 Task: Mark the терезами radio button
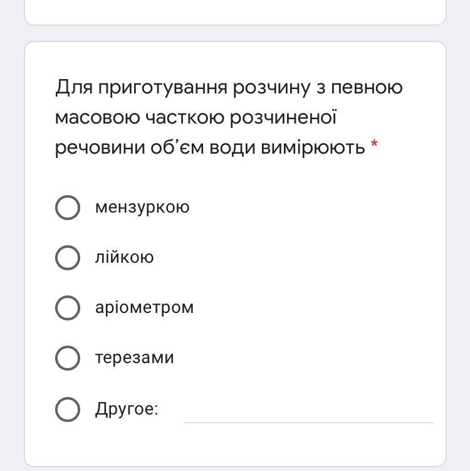pyautogui.click(x=68, y=358)
